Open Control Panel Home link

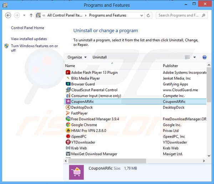tap(27, 28)
